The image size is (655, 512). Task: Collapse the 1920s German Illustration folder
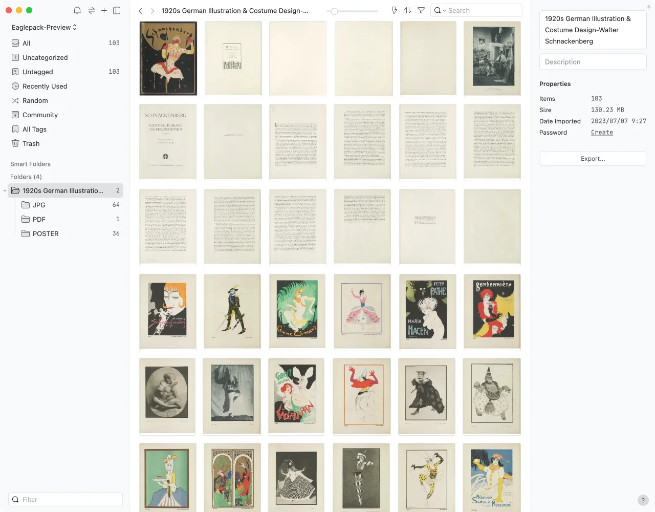click(5, 190)
